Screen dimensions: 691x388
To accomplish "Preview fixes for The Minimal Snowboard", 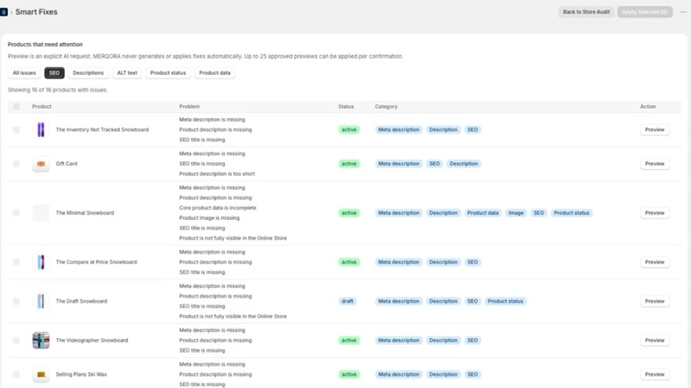I will [x=655, y=213].
